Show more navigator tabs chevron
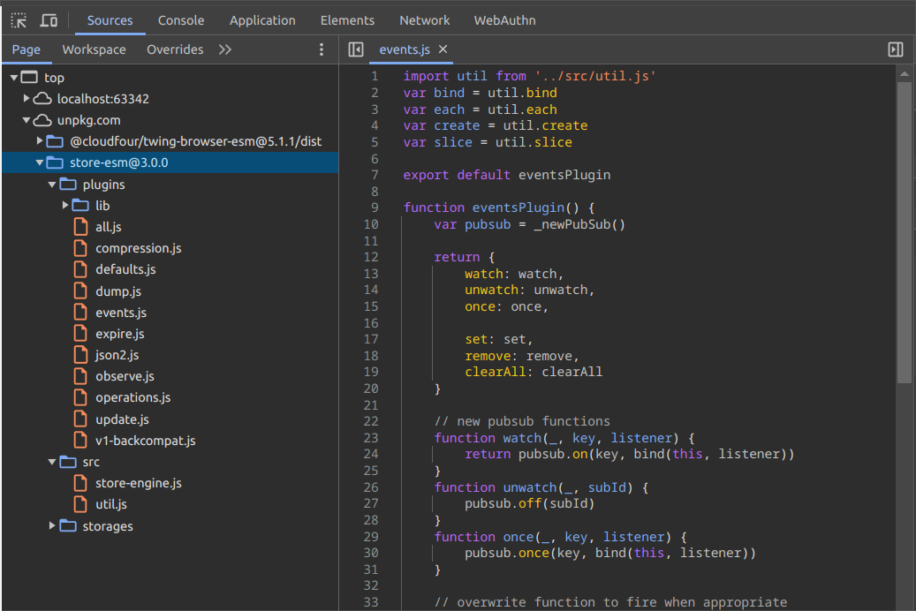The width and height of the screenshot is (916, 611). tap(225, 49)
